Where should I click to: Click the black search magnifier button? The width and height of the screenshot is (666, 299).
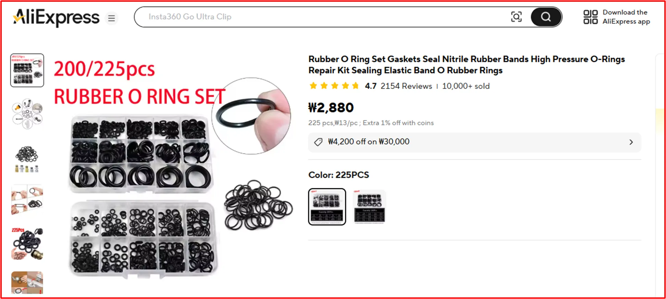546,17
